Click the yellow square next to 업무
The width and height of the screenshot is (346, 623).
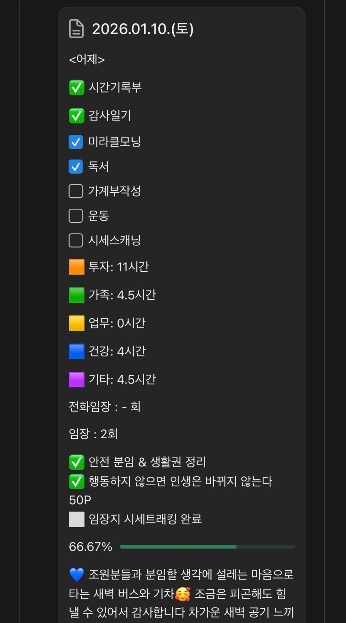[x=77, y=323]
